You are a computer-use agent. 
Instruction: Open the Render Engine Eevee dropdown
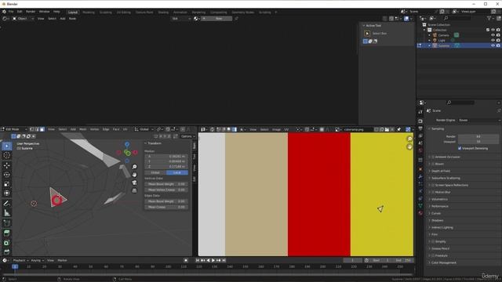pos(479,120)
